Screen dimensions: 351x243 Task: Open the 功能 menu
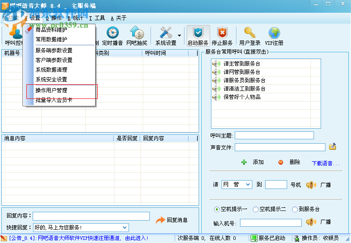click(11, 18)
